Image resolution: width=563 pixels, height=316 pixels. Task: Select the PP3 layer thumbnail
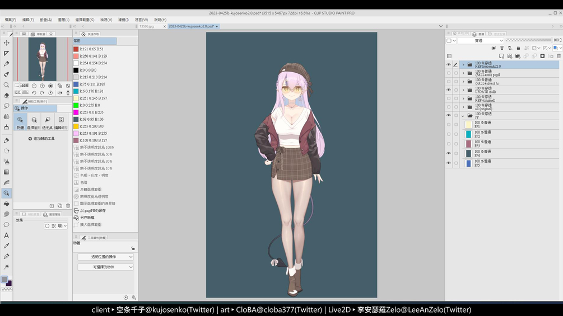(x=468, y=144)
